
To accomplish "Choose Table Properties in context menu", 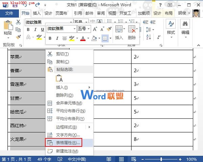I will 70,143.
